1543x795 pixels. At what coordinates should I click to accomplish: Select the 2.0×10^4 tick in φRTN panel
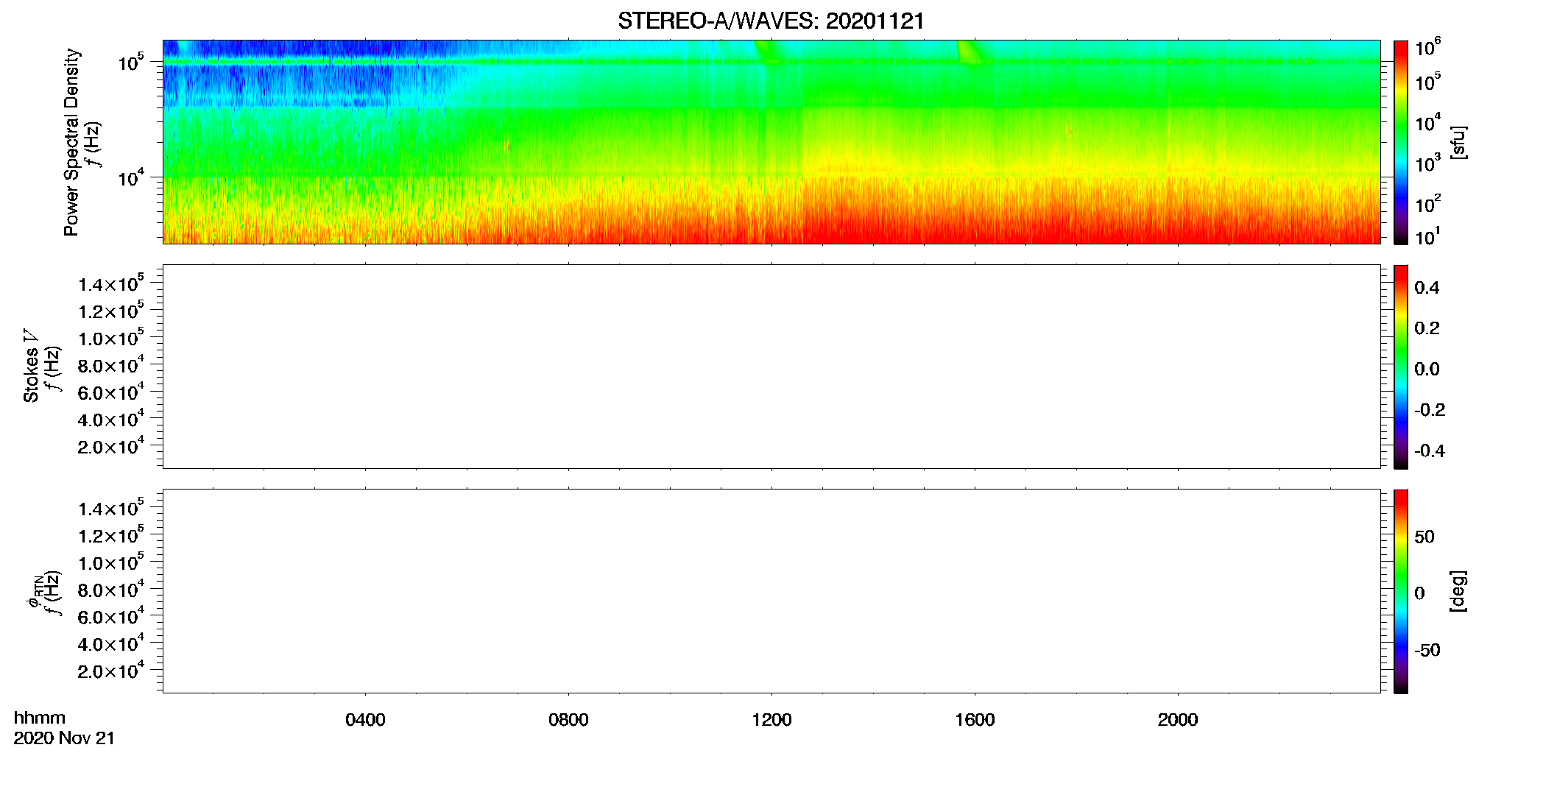point(111,671)
